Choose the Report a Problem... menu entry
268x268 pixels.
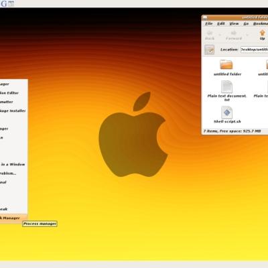click(x=13, y=174)
